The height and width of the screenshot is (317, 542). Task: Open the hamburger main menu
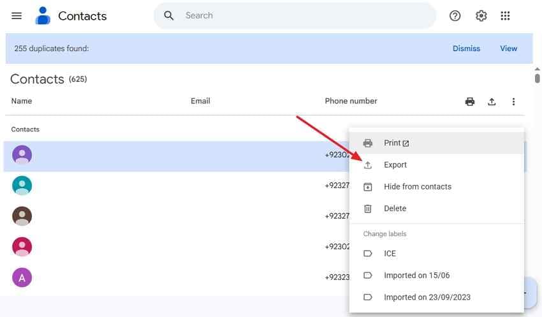(x=16, y=16)
